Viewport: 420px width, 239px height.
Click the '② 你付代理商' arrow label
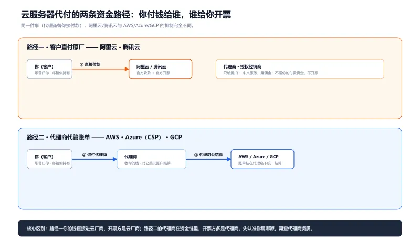point(94,155)
